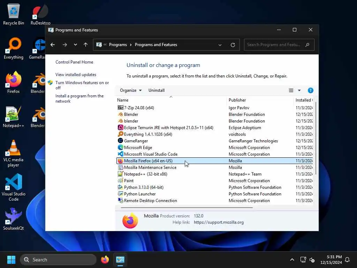Open Install a program from the network

click(79, 98)
